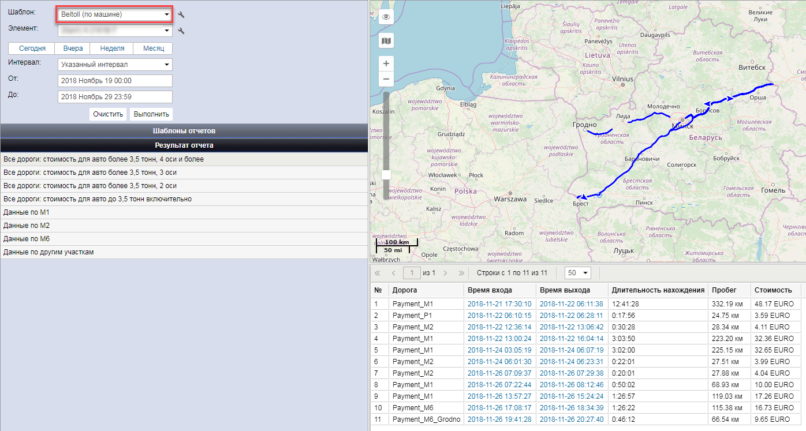Jump to the last results page

click(x=461, y=273)
